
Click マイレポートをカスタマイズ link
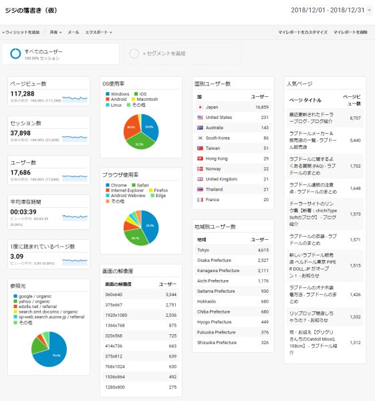(303, 32)
